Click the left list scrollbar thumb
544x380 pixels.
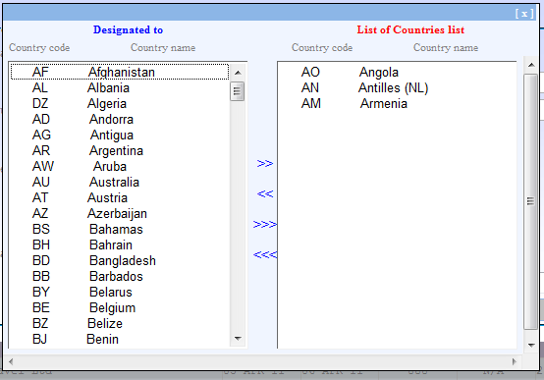click(238, 91)
